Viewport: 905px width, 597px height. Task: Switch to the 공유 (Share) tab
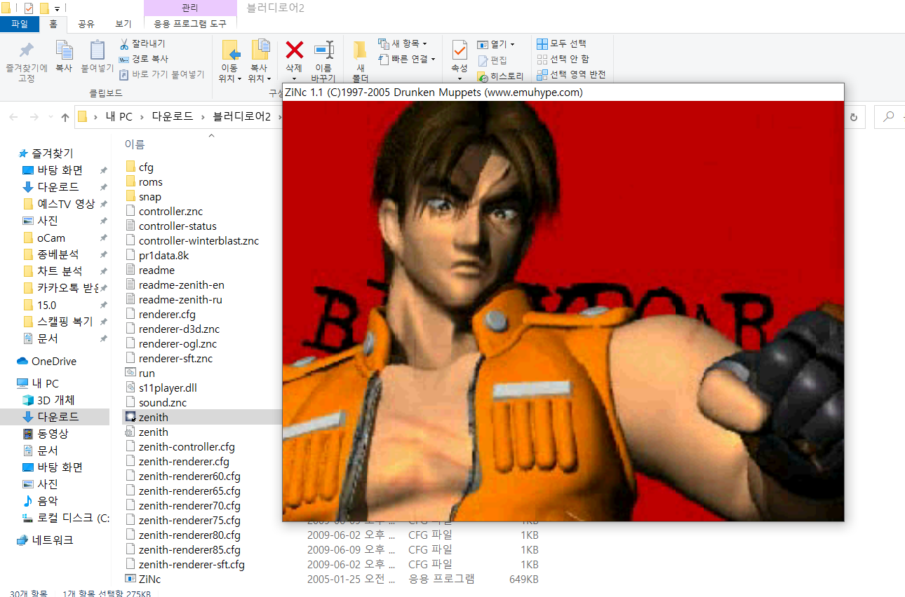point(86,24)
